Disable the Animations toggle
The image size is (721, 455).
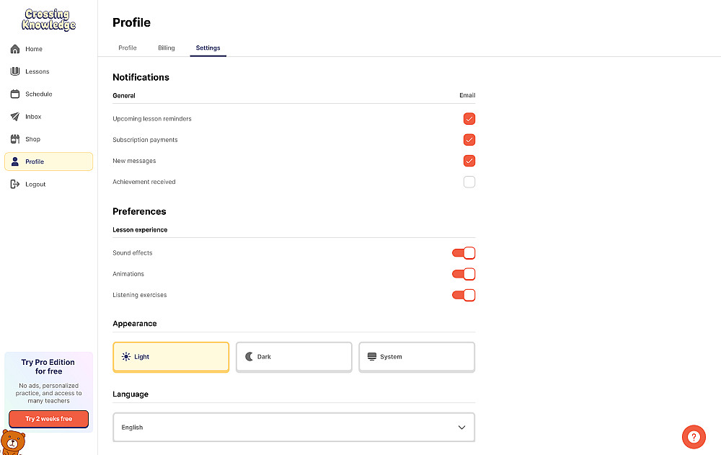point(464,274)
